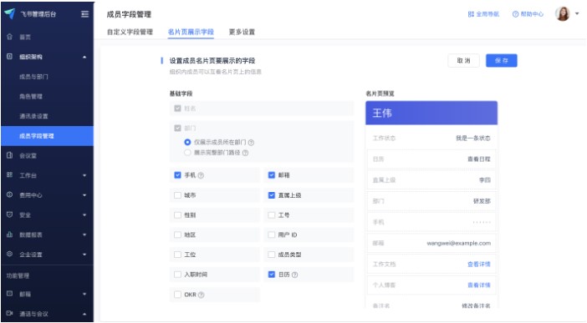Click the 安全 shield icon
587x323 pixels.
[x=10, y=214]
